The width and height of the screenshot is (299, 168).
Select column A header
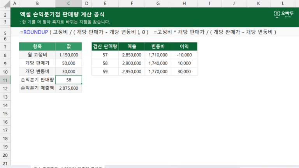pyautogui.click(x=15, y=3)
